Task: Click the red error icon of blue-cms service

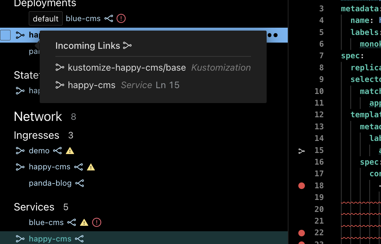Action: click(97, 223)
